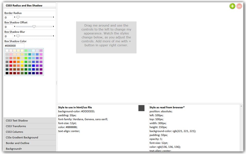Click the red minus remove-box icon
The image size is (246, 154).
click(x=239, y=6)
